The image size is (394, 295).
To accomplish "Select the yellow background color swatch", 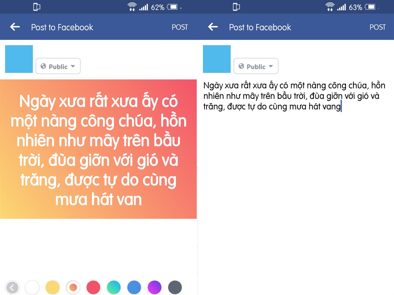I will pos(52,287).
